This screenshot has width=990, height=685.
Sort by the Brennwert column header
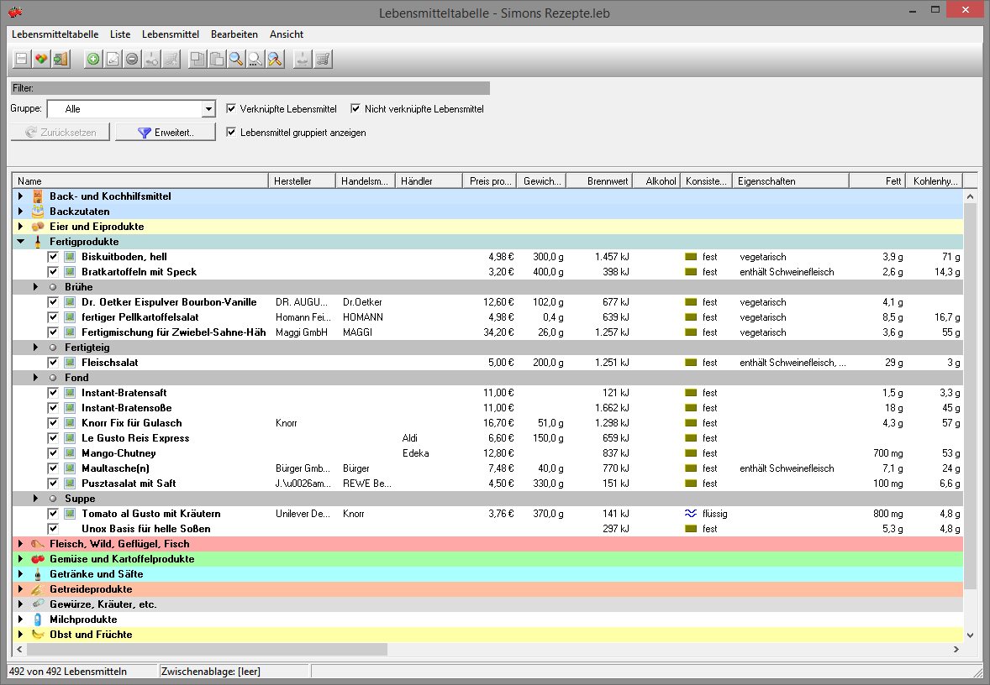(x=599, y=181)
